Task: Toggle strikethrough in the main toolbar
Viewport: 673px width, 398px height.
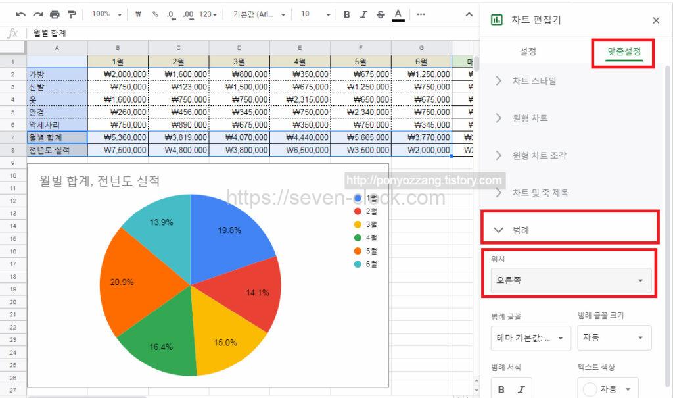Action: [x=381, y=14]
